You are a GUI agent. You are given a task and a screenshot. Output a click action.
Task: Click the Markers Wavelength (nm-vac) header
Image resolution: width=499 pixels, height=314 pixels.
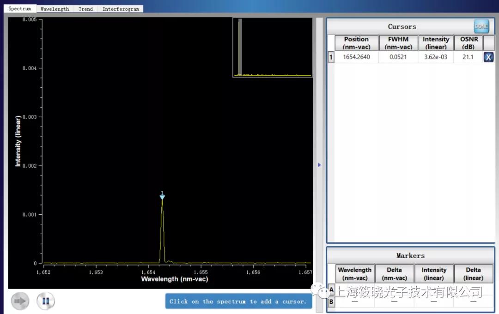tap(354, 274)
